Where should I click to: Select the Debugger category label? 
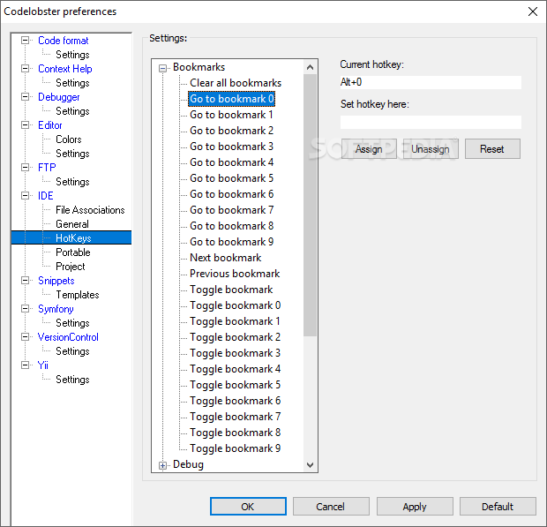point(58,97)
